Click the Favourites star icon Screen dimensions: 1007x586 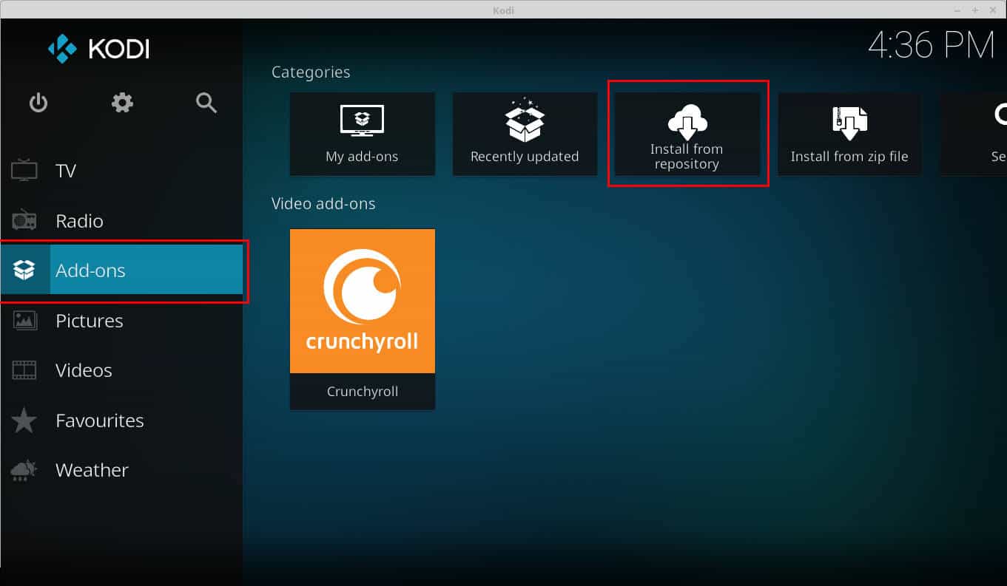click(24, 420)
